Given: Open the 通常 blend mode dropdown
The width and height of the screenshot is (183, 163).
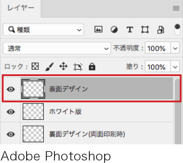Looking at the screenshot, I should coord(57,48).
